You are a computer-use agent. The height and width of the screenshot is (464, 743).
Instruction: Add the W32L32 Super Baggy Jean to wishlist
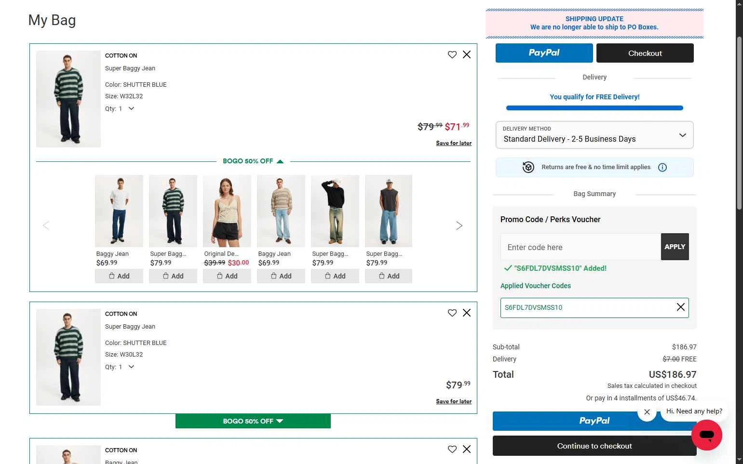[452, 54]
